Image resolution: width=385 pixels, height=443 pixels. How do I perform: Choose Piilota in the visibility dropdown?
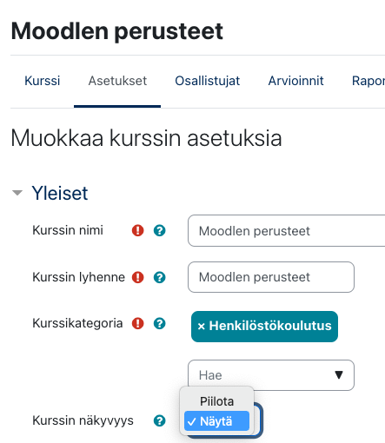coord(216,401)
